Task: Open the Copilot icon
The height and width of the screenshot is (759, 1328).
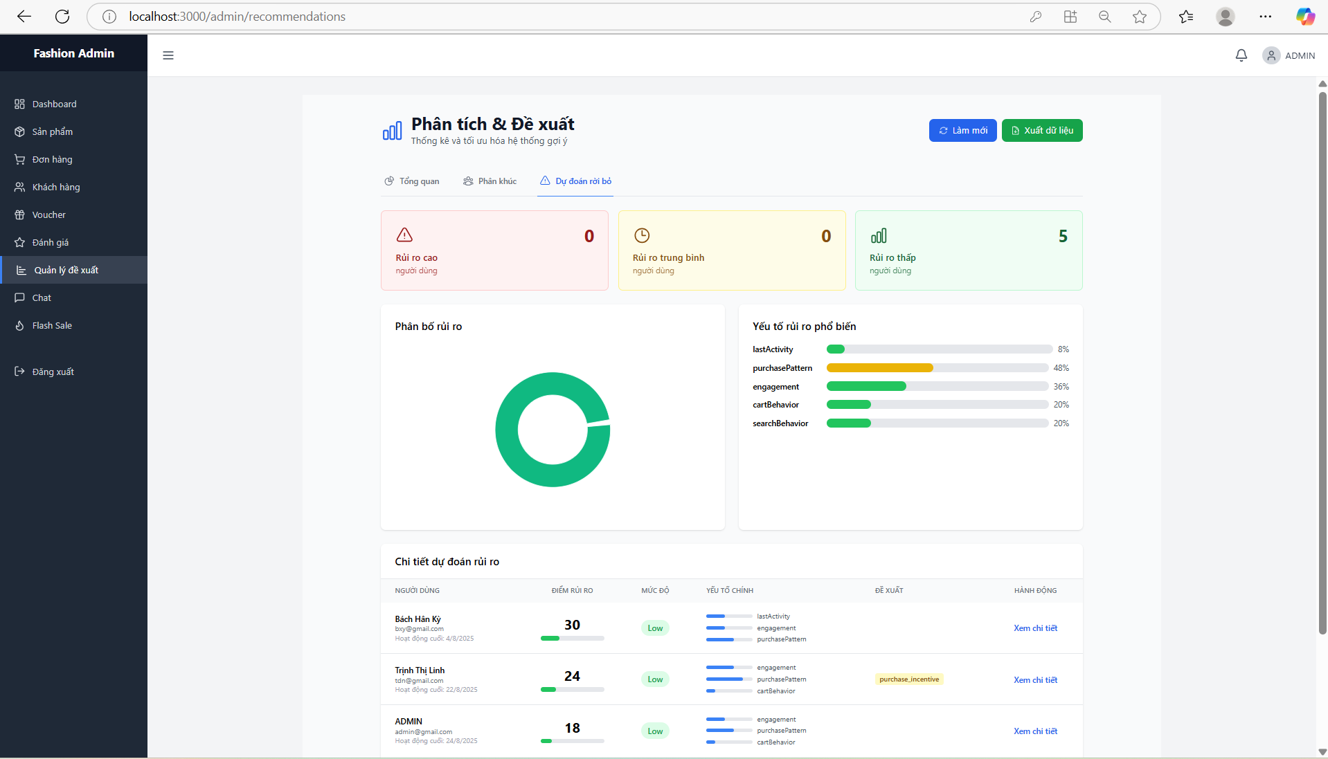Action: [x=1305, y=17]
